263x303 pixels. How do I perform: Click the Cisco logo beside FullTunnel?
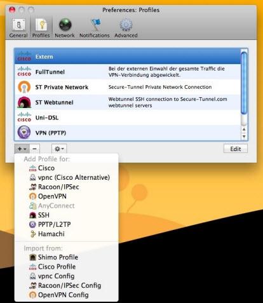tap(24, 72)
